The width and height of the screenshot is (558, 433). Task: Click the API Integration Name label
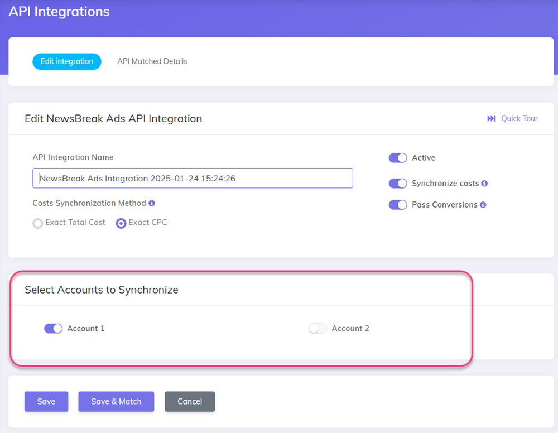click(73, 157)
